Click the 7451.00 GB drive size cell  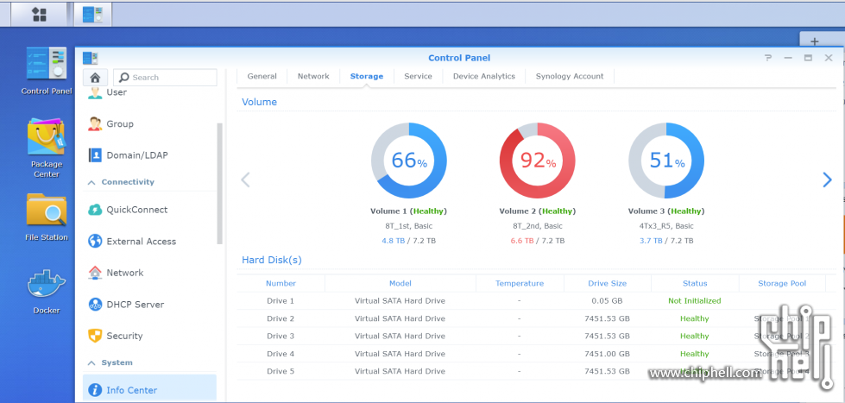608,354
